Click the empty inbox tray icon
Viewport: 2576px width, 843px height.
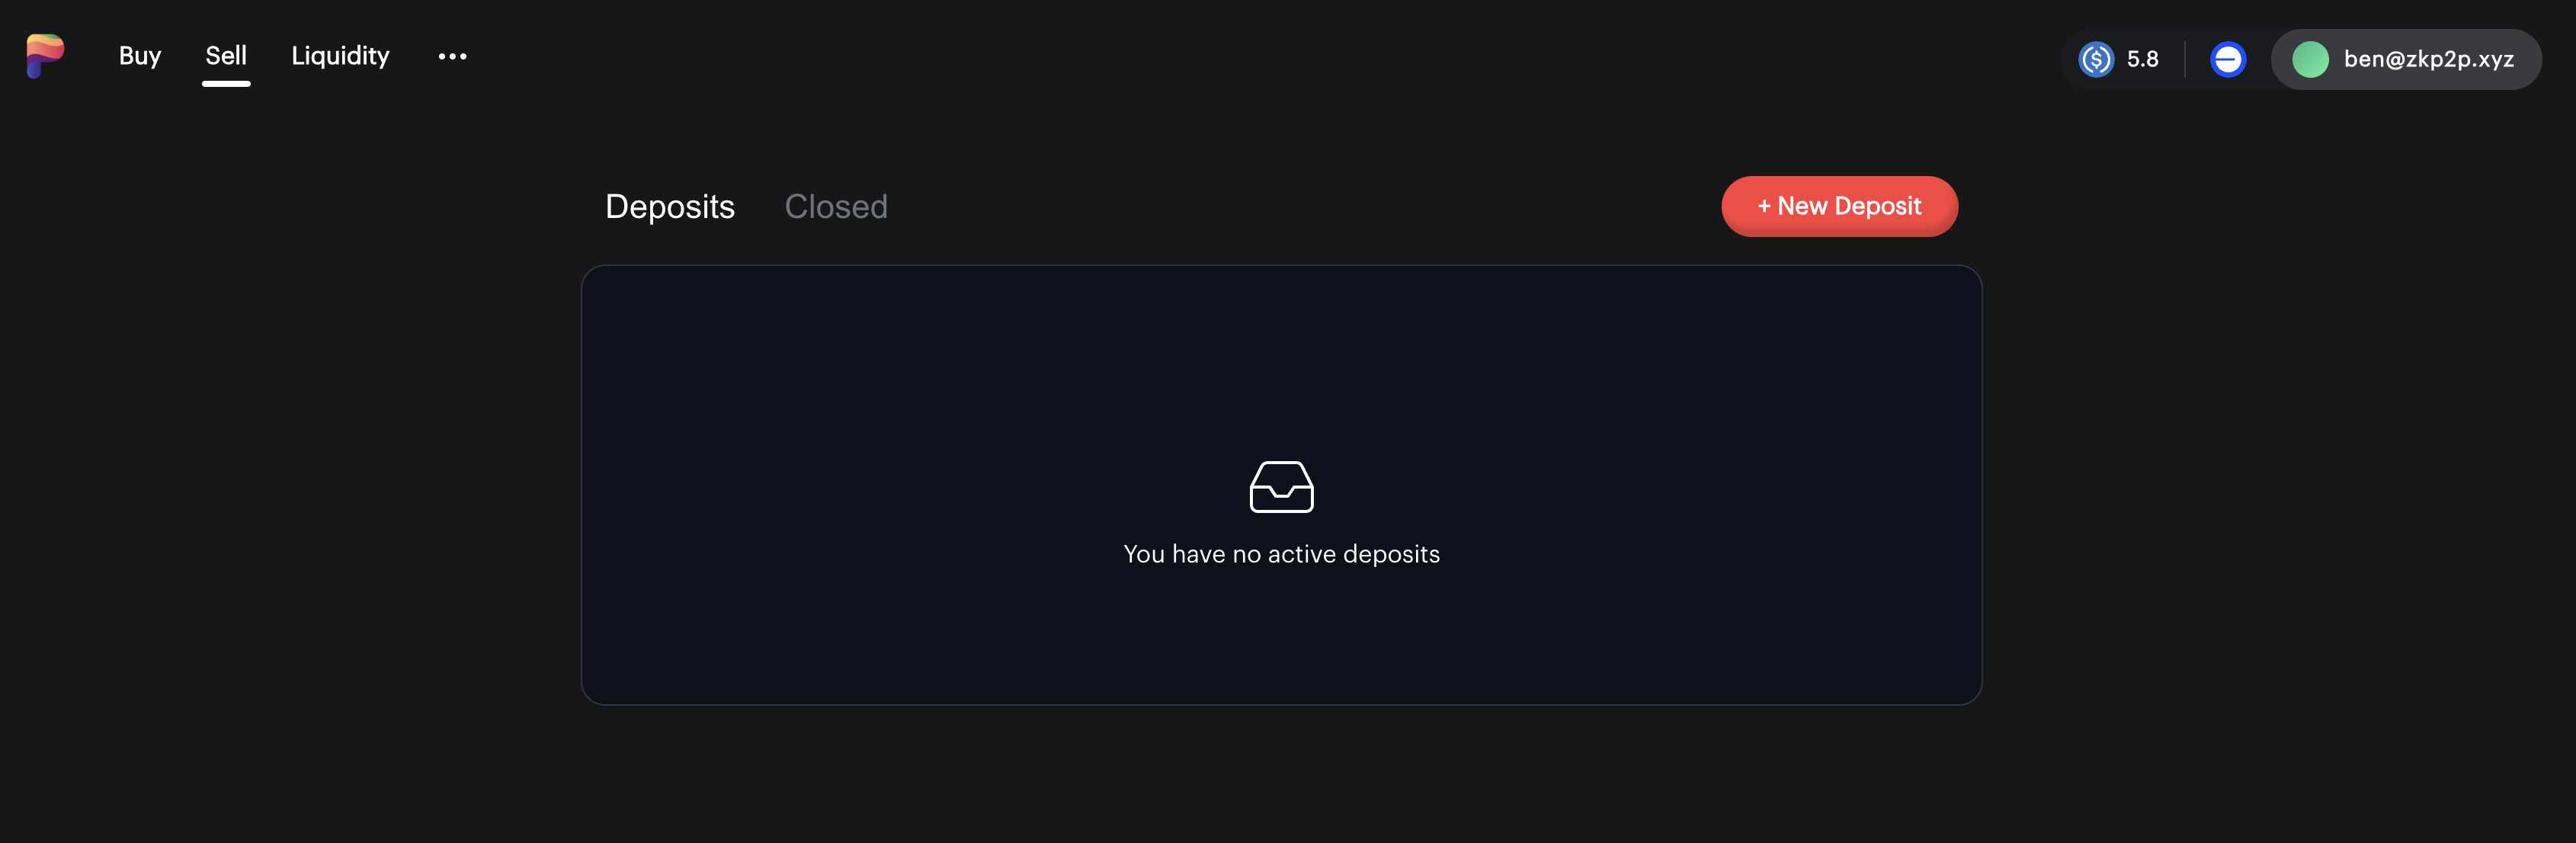coord(1281,487)
